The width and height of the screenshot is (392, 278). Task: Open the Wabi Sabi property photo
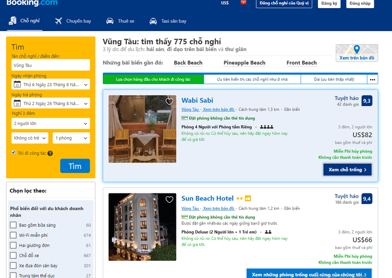pos(142,129)
